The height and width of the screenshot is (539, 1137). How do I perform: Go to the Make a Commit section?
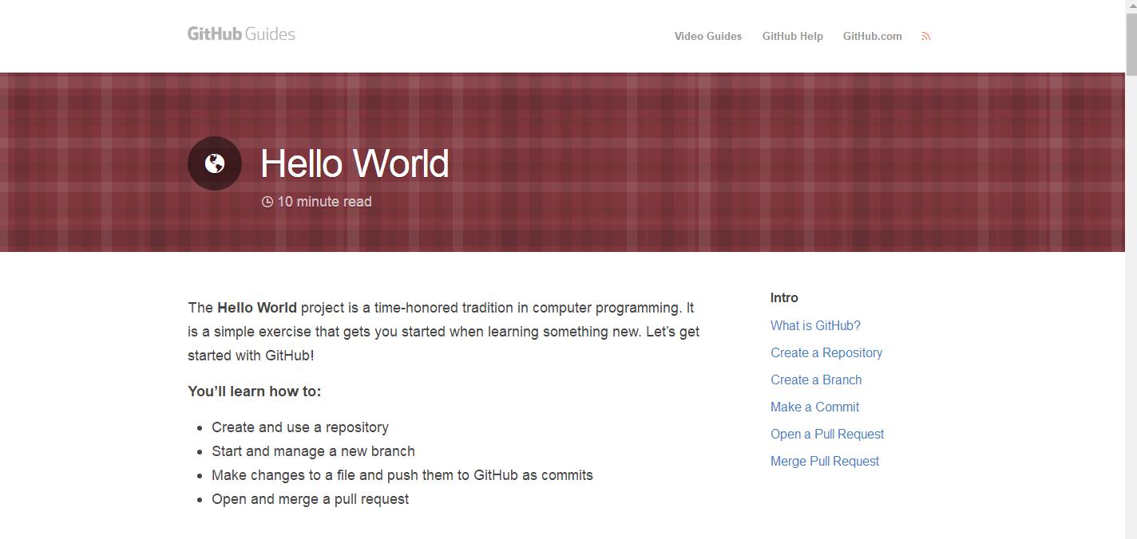click(x=814, y=407)
